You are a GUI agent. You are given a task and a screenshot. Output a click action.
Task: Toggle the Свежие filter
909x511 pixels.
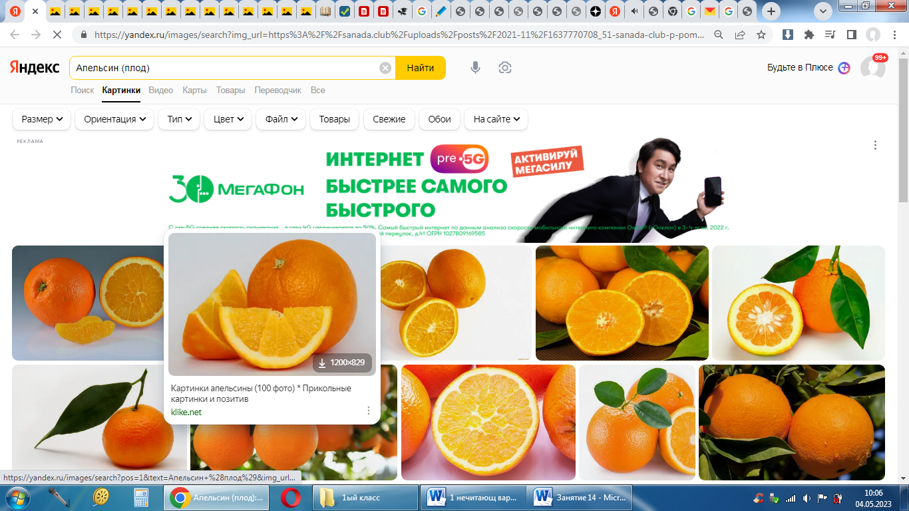(389, 119)
